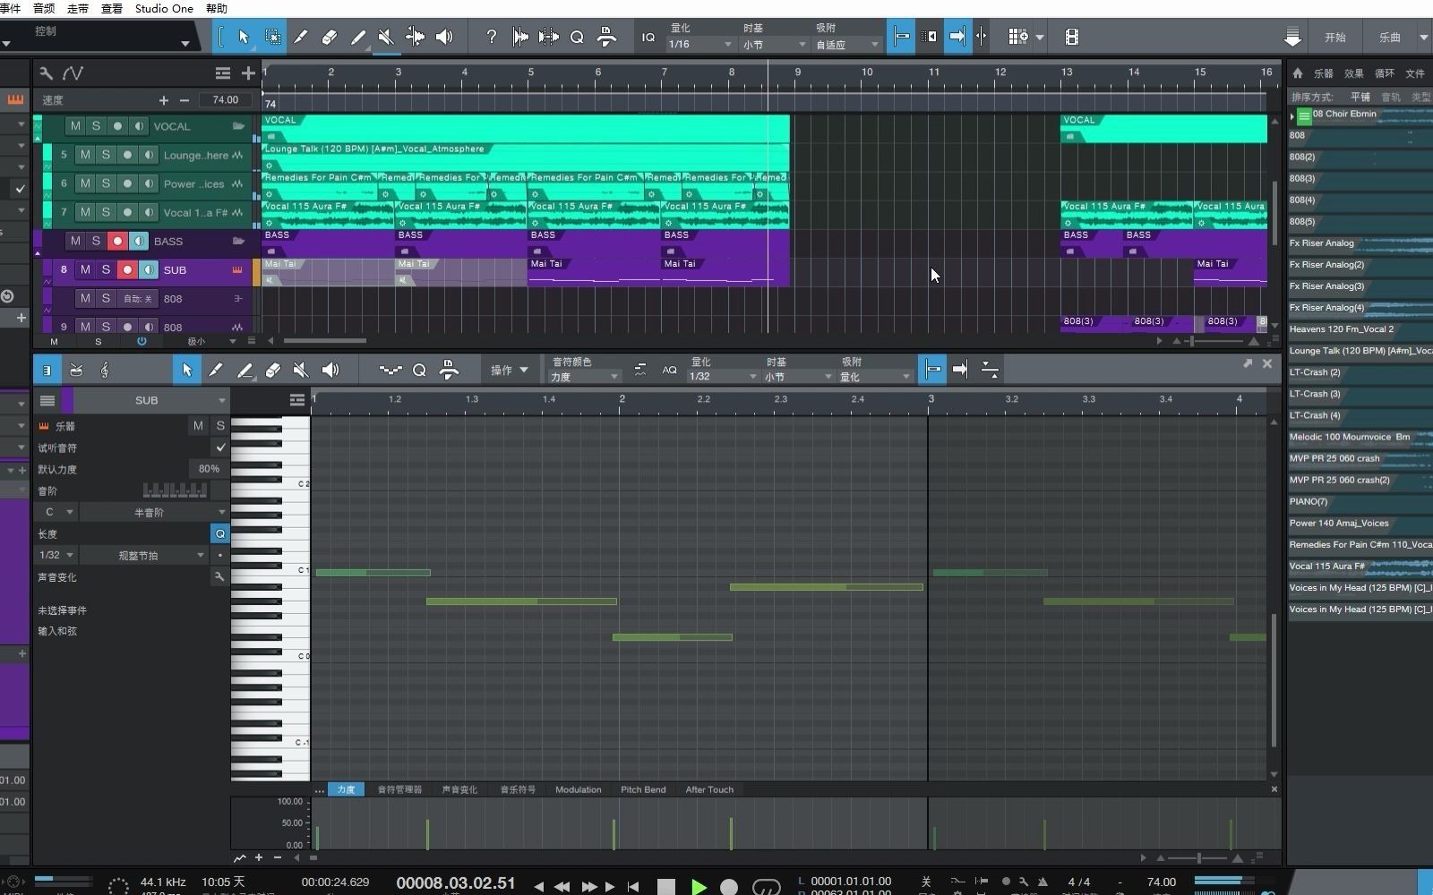Screen dimensions: 1433x895
Task: Click the Stop button in transport
Action: click(665, 887)
